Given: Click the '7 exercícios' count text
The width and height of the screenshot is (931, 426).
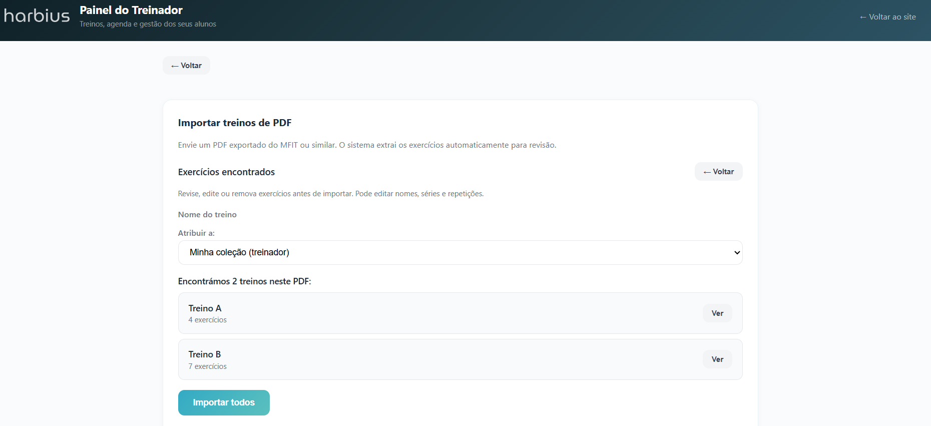Looking at the screenshot, I should point(207,366).
